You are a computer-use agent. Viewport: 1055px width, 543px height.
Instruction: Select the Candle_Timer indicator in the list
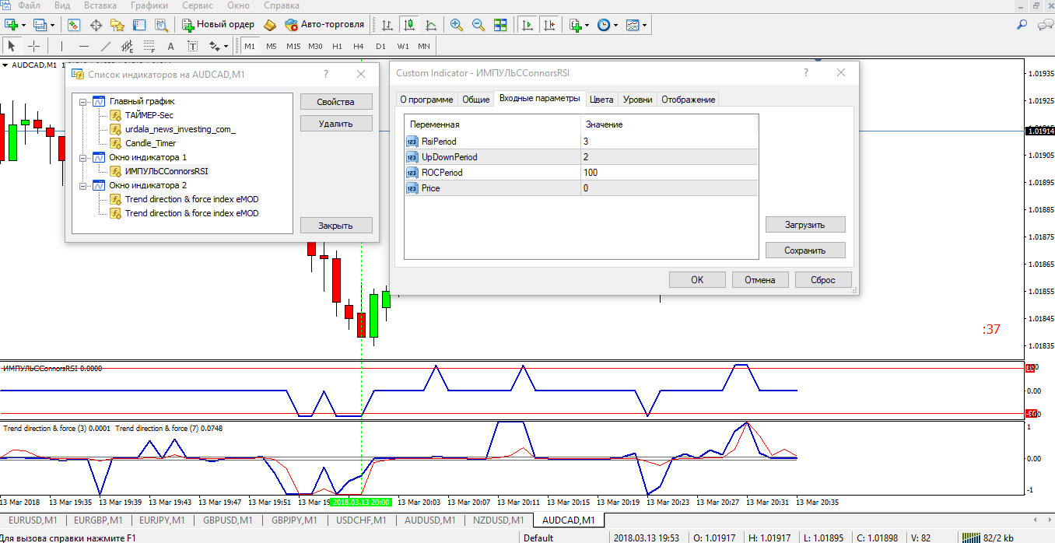[x=150, y=143]
